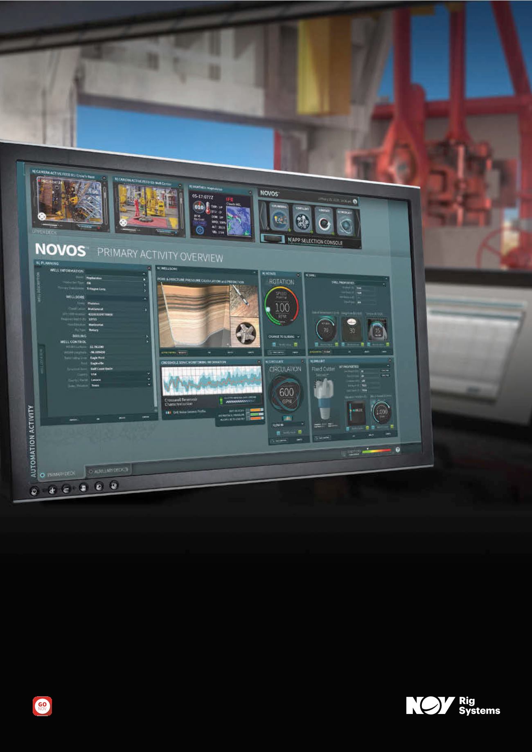Click the pan control on Well Center camera
The image size is (532, 752).
tap(123, 222)
